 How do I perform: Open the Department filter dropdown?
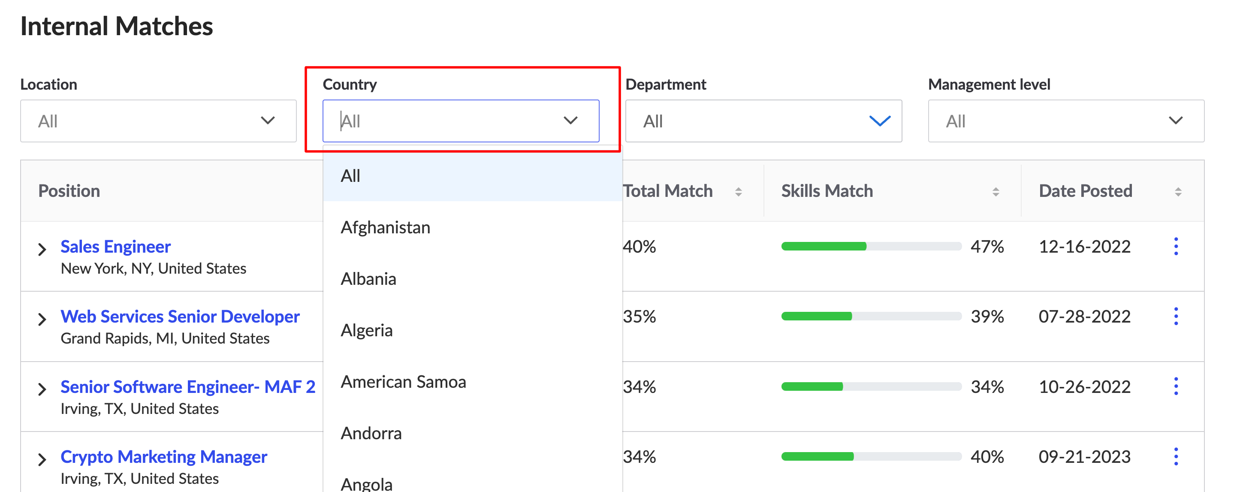763,121
